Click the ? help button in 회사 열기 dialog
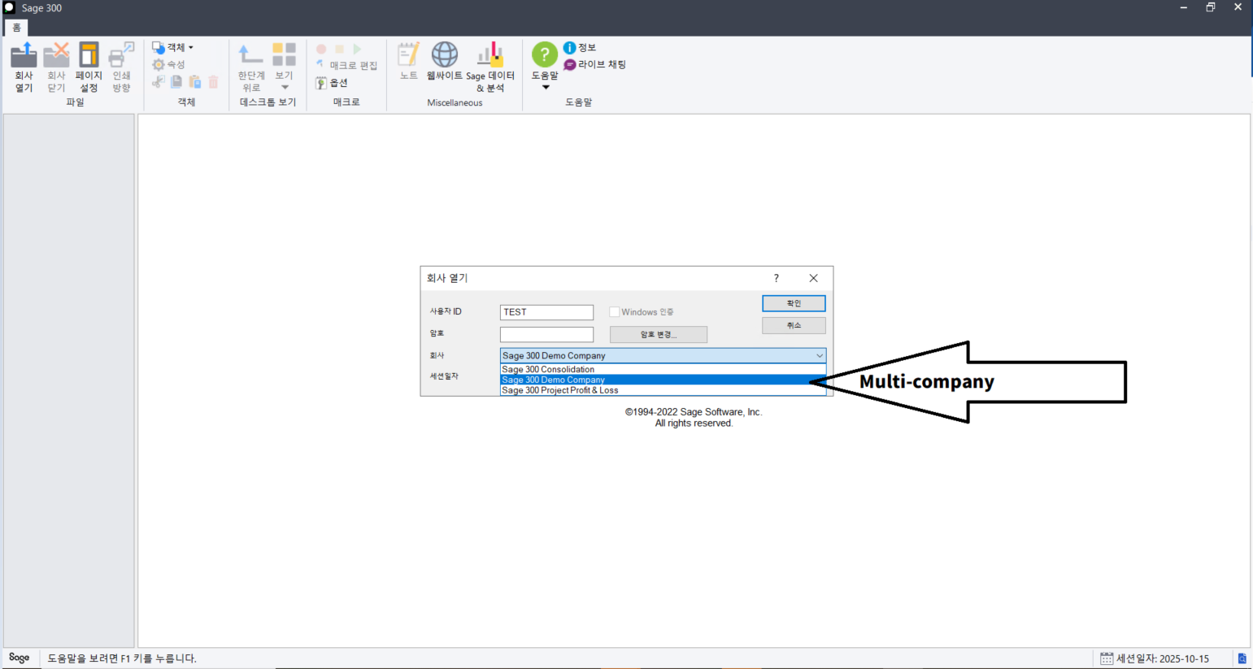Viewport: 1253px width, 669px height. pos(777,278)
